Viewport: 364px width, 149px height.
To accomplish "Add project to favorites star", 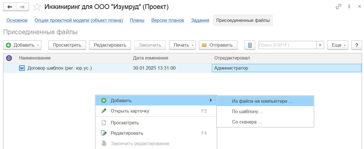I will 37,7.
